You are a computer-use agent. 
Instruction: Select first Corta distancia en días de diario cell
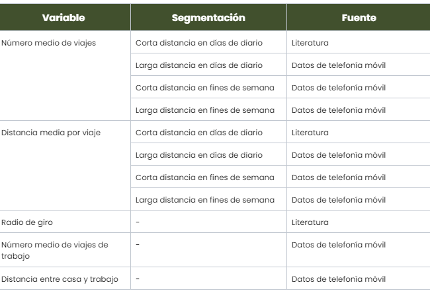[x=199, y=43]
